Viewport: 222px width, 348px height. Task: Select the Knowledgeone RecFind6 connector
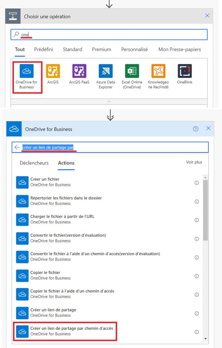(x=158, y=71)
